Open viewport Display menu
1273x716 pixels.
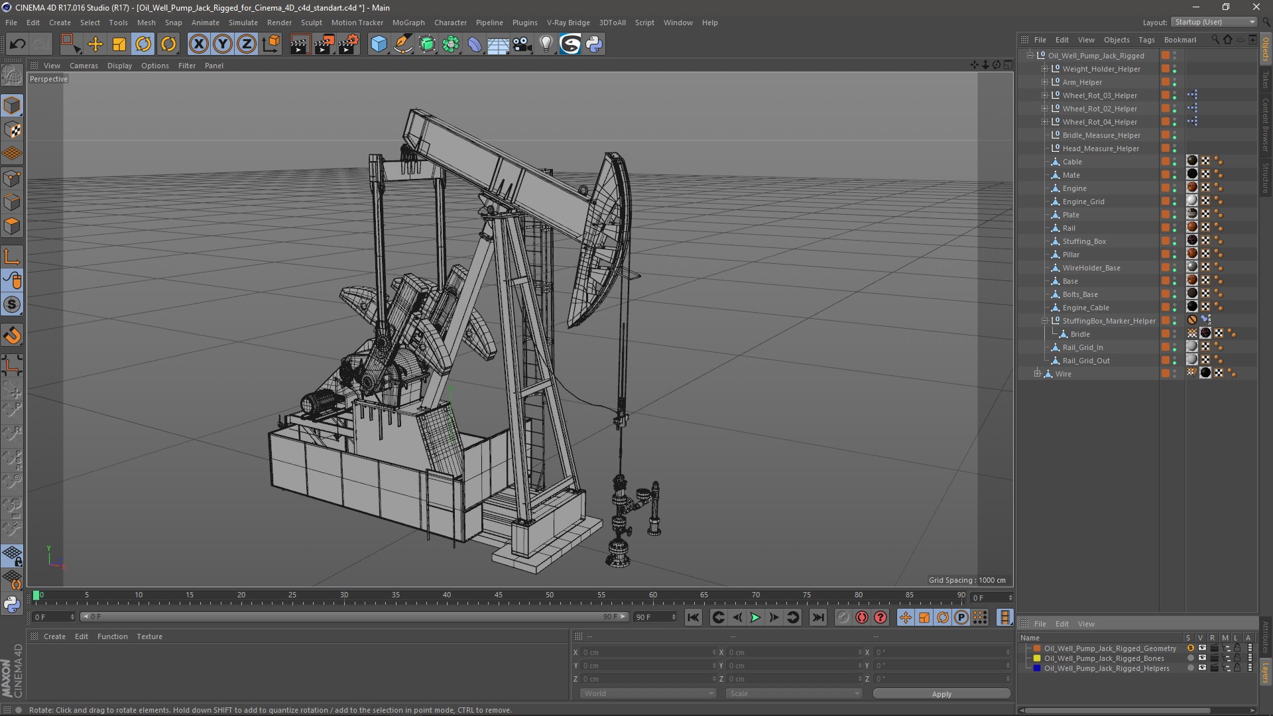[x=119, y=66]
